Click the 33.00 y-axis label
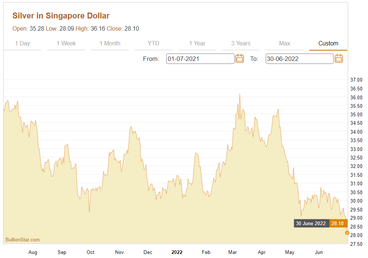Screen dimensions: 368x258 [x=356, y=149]
